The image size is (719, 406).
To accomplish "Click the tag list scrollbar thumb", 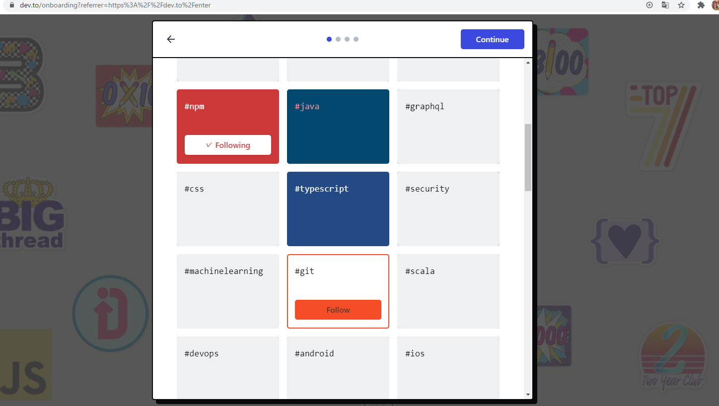I will coord(528,157).
